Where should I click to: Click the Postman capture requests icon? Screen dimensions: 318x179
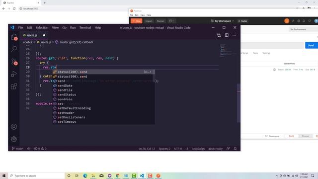click(x=293, y=21)
